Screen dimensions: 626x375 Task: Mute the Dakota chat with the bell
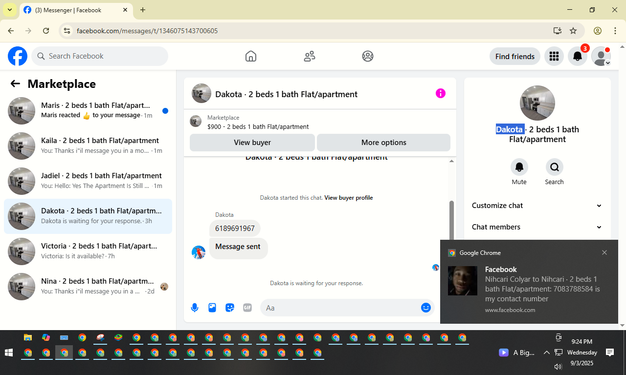519,167
